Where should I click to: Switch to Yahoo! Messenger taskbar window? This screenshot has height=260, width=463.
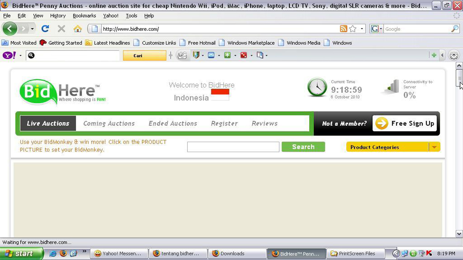click(120, 253)
